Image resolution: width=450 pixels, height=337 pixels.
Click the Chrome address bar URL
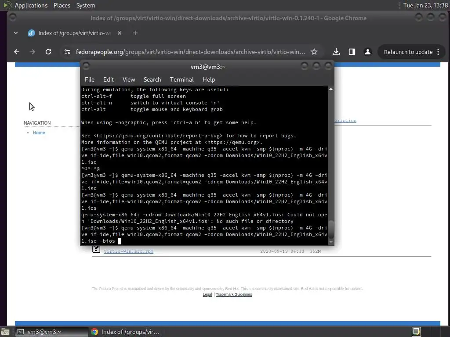click(190, 52)
